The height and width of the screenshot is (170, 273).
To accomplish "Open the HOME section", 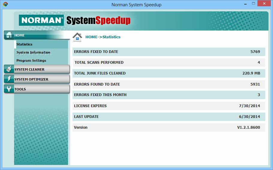I will 37,35.
